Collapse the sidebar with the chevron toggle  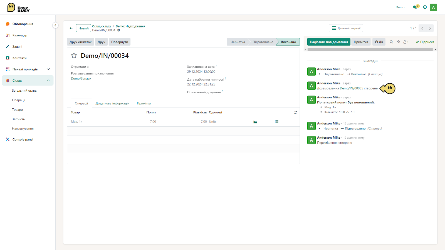pos(55,25)
